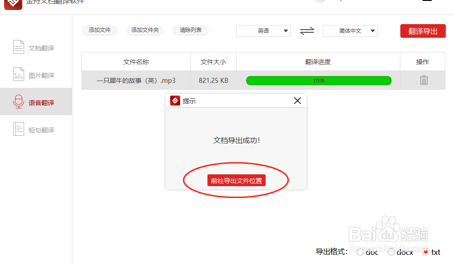454x264 pixels.
Task: Select the 文档翻译 document icon in sidebar
Action: point(18,47)
